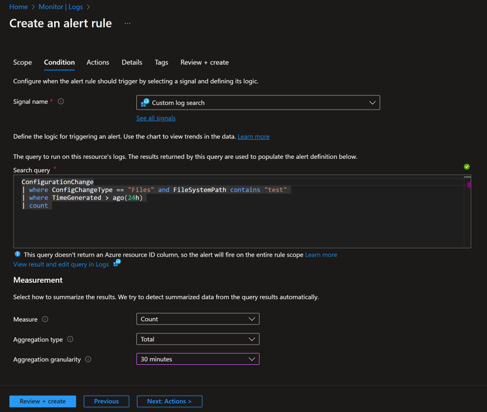
Task: Open the Tags tab
Action: coord(161,62)
